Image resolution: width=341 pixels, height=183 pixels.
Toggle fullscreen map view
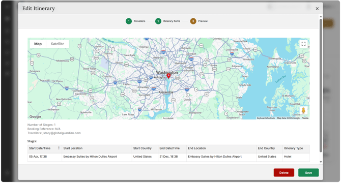point(303,44)
